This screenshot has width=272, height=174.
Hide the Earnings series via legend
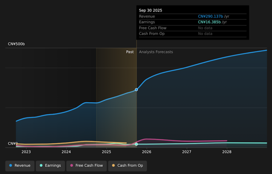coord(51,165)
